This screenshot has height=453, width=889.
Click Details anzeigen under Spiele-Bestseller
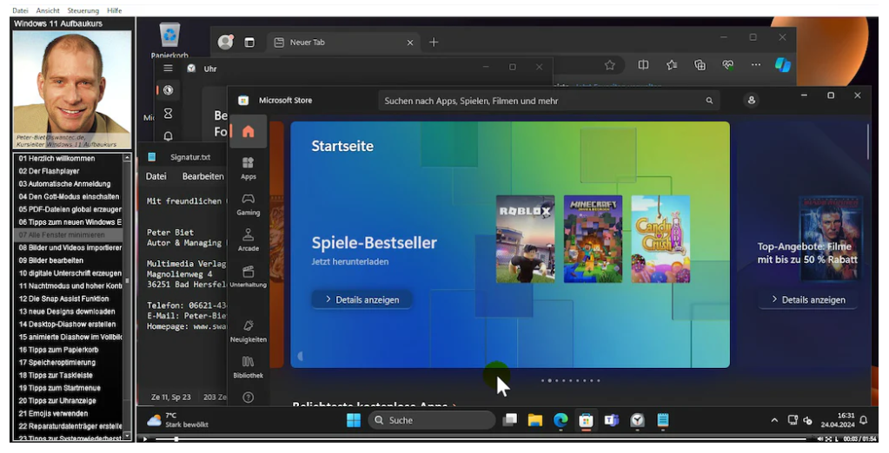tap(362, 299)
